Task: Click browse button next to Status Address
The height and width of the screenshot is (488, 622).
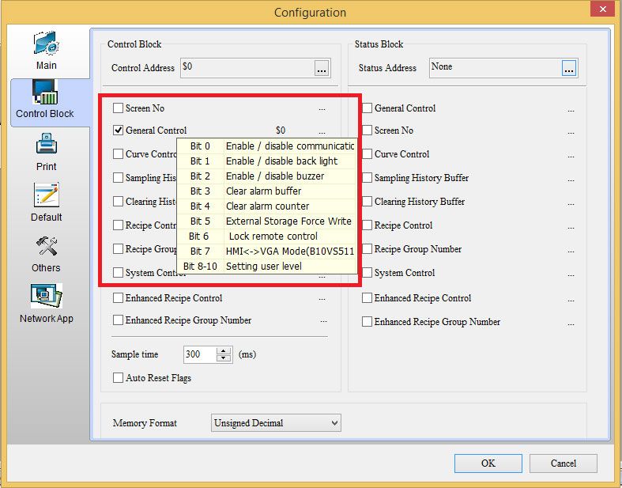Action: (x=569, y=68)
